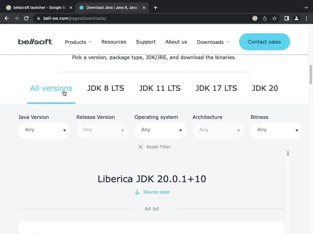The height and width of the screenshot is (234, 313).
Task: Expand the Products menu
Action: (78, 42)
